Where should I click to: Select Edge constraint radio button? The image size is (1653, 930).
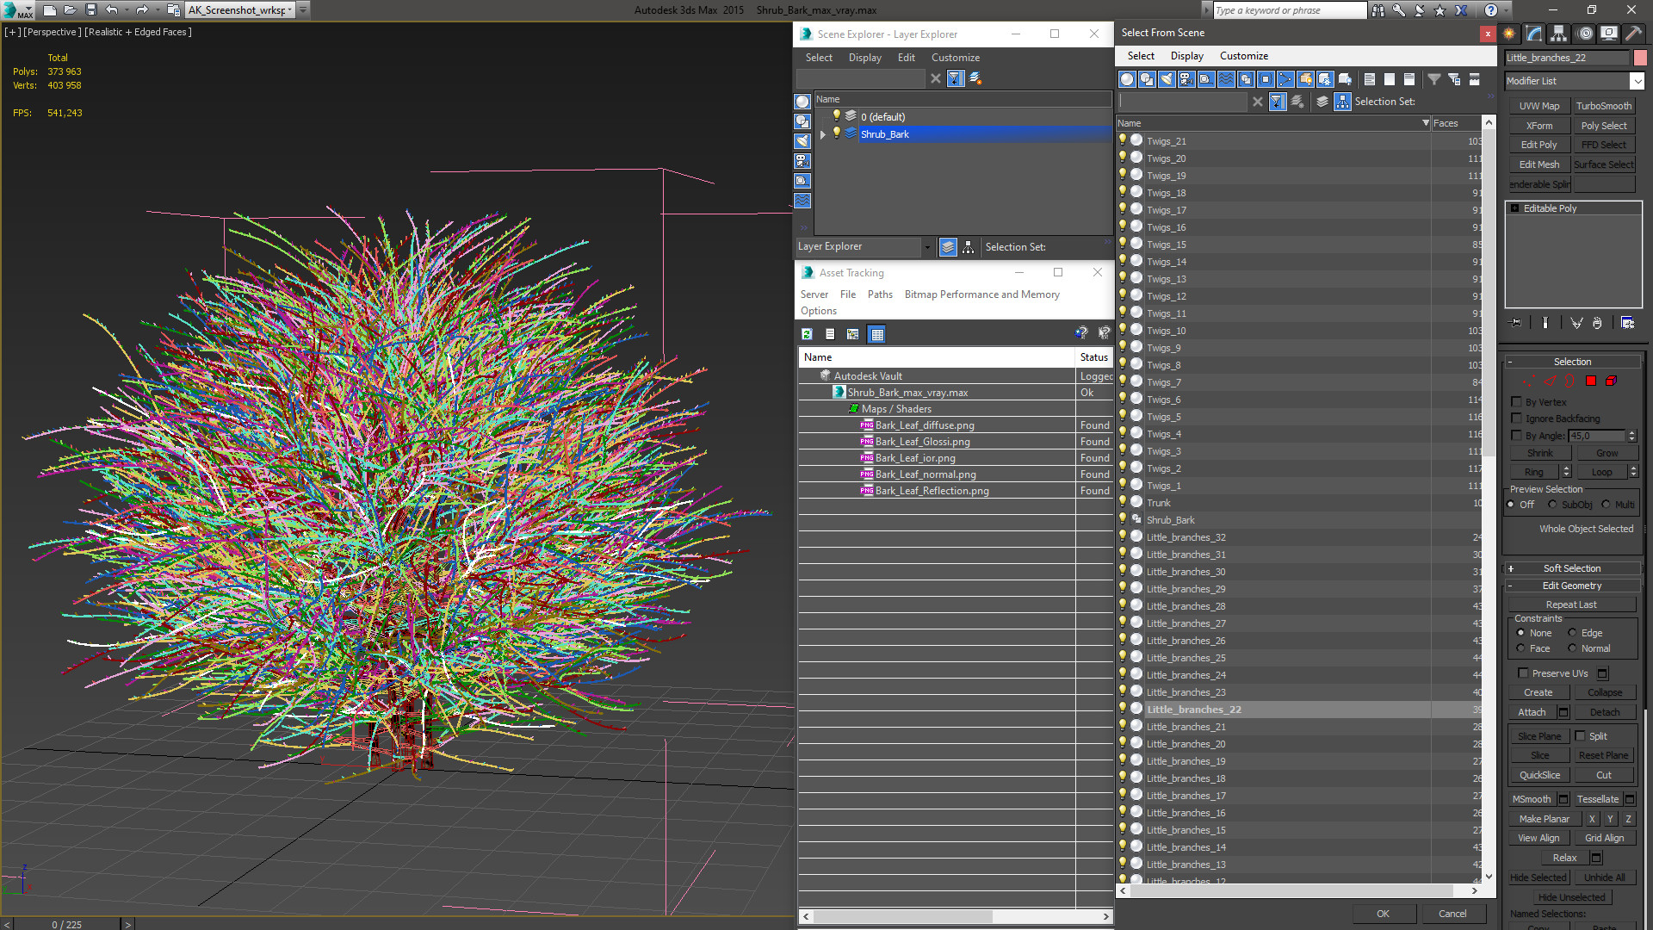tap(1572, 633)
